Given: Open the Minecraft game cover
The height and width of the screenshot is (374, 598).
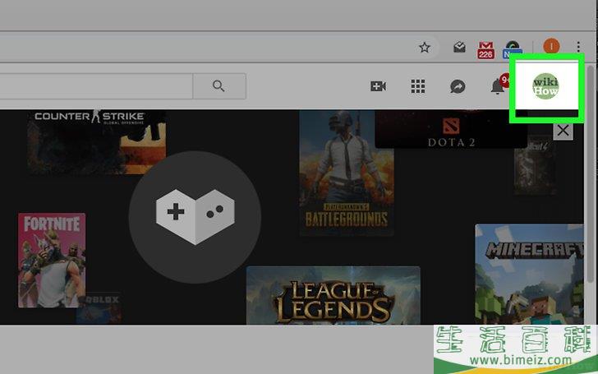Looking at the screenshot, I should coord(529,275).
